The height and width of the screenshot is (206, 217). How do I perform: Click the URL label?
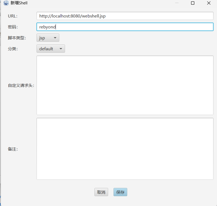point(13,16)
